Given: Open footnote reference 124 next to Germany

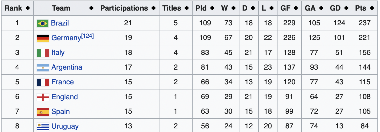Looking at the screenshot, I should 87,36.
